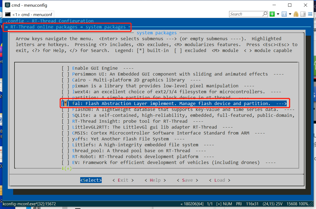Click the '15608' PID entry in status bar
The width and height of the screenshot is (316, 209).
pyautogui.click(x=292, y=204)
